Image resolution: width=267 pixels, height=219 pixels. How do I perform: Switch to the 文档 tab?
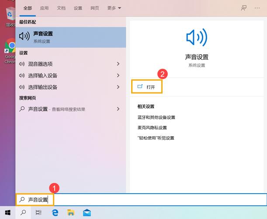[x=61, y=8]
